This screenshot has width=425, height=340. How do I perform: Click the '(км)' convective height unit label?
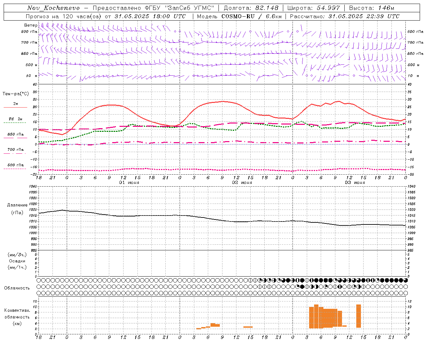17,323
